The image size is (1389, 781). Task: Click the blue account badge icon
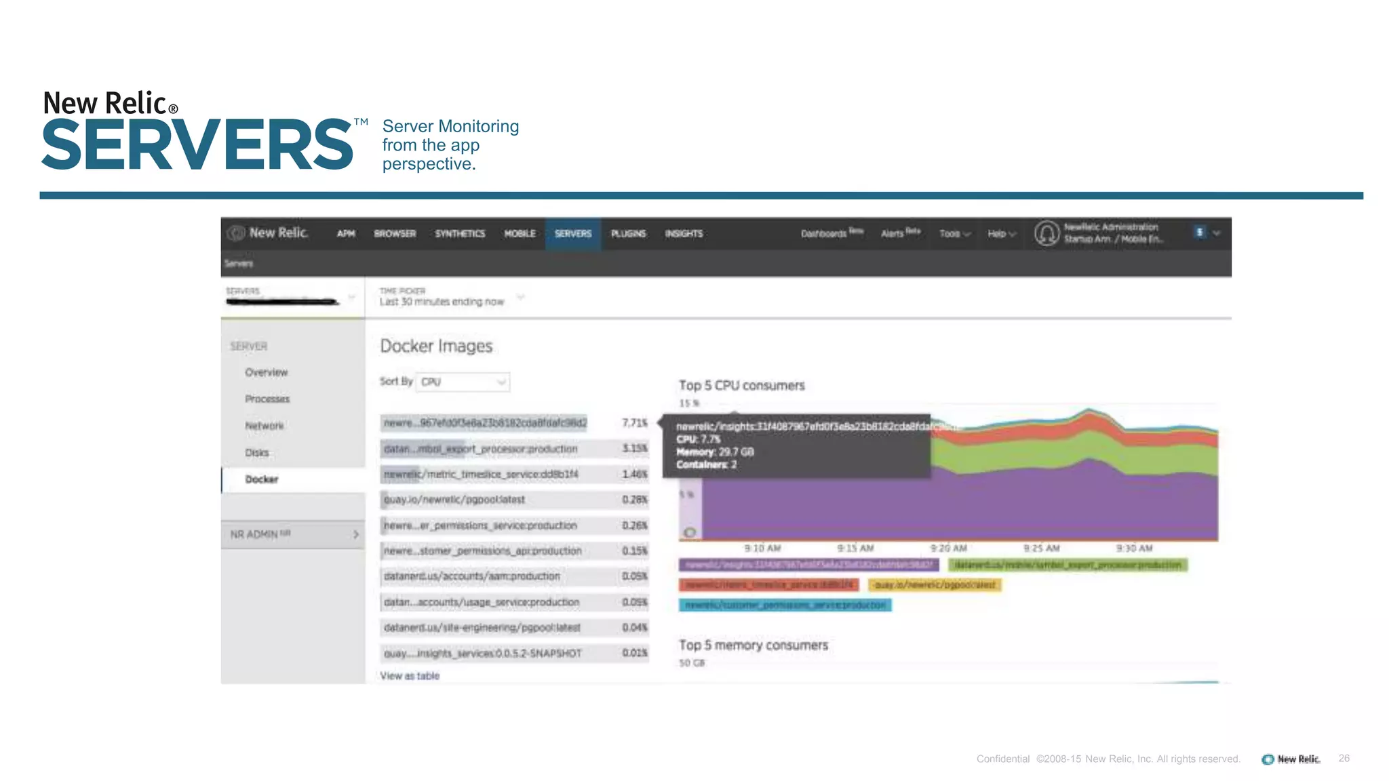pyautogui.click(x=1199, y=233)
